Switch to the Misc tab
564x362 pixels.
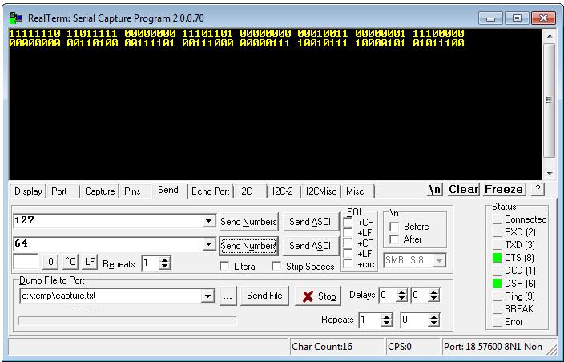click(x=355, y=191)
